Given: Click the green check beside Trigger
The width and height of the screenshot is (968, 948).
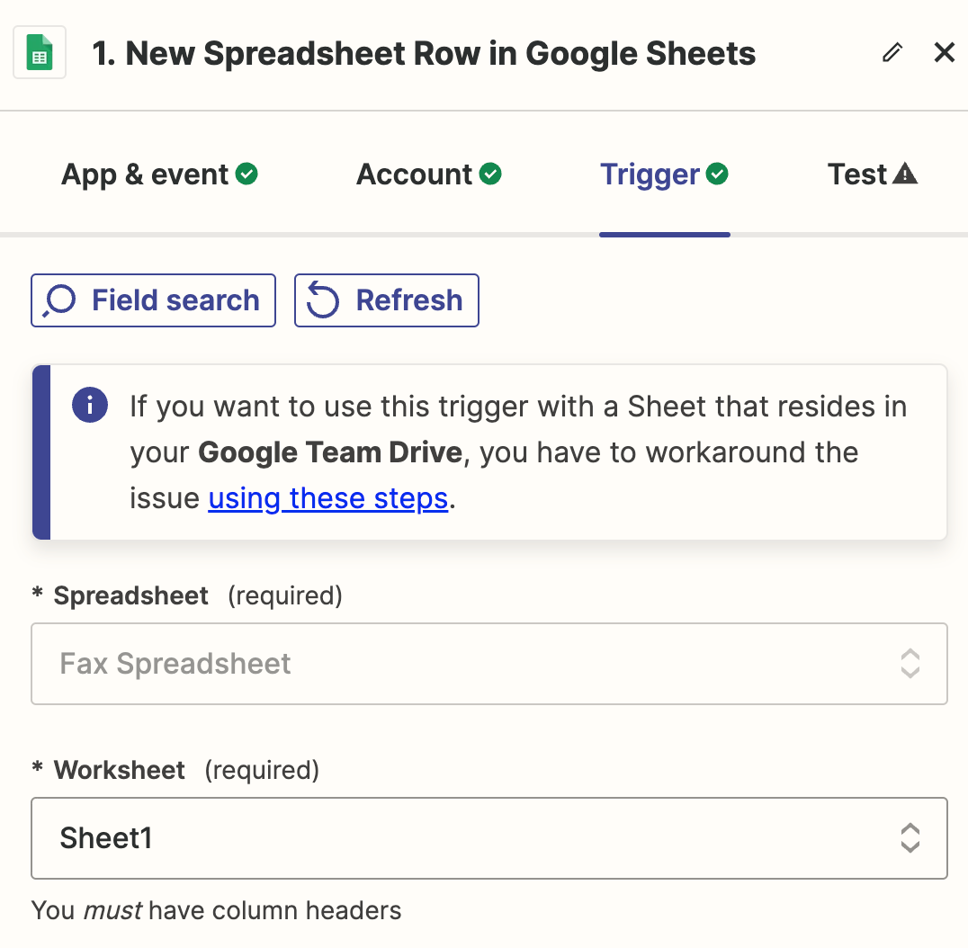Looking at the screenshot, I should click(x=717, y=174).
